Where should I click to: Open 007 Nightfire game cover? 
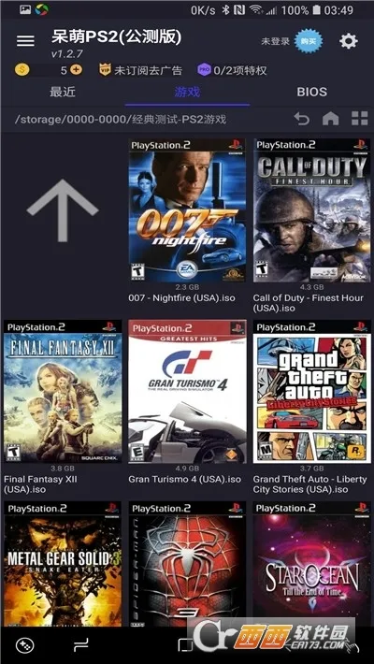pyautogui.click(x=187, y=210)
